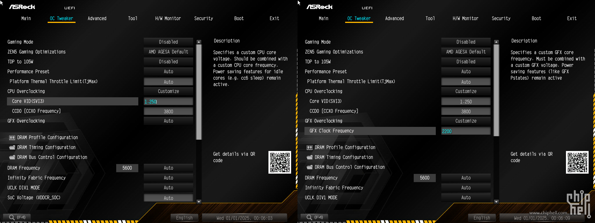The width and height of the screenshot is (595, 223).
Task: Click the search magnifier icon in left screen
Action: 12,217
